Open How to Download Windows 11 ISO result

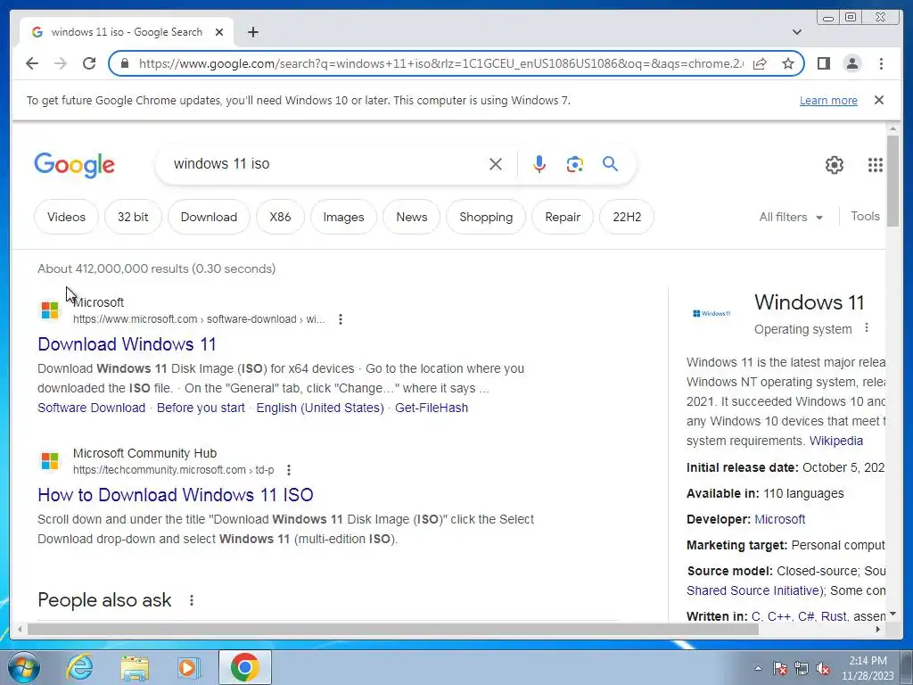click(176, 495)
